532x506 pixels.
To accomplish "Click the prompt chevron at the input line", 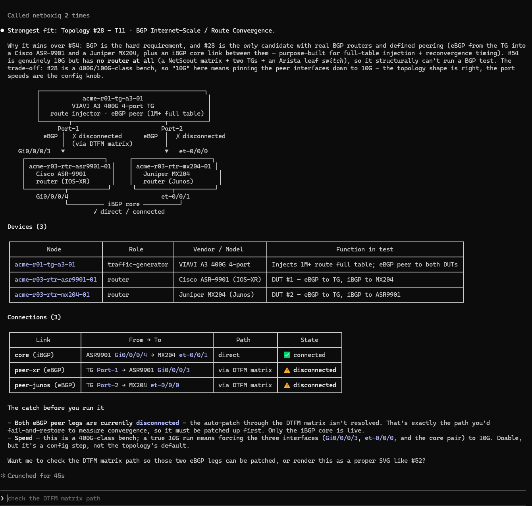I will tap(2, 498).
